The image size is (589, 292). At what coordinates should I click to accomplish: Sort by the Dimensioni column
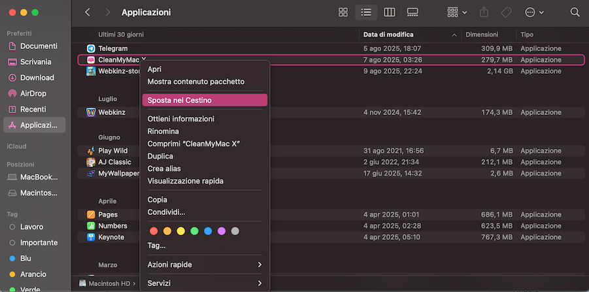[x=488, y=35]
